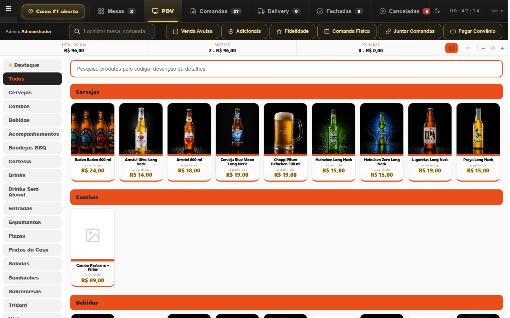The image size is (510, 318).
Task: Click the Caixa #1 aberto cash register button
Action: click(x=53, y=11)
